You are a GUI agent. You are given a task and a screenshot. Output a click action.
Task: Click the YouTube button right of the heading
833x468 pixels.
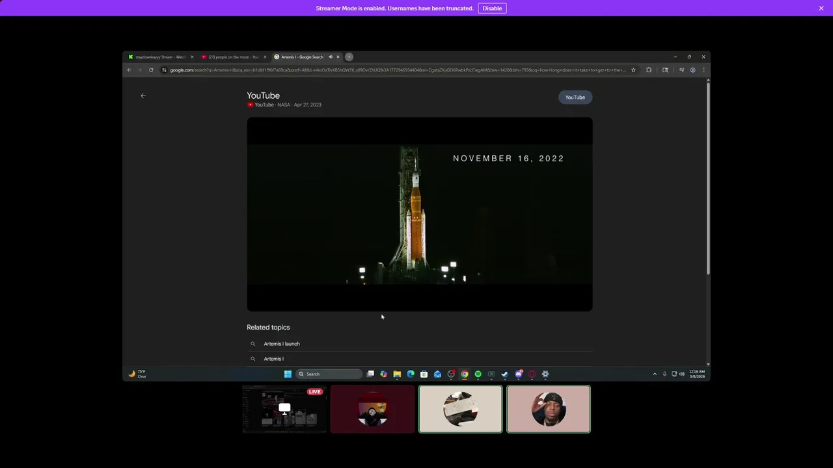(575, 97)
